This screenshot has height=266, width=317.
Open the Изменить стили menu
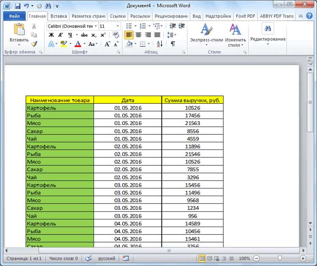click(235, 36)
